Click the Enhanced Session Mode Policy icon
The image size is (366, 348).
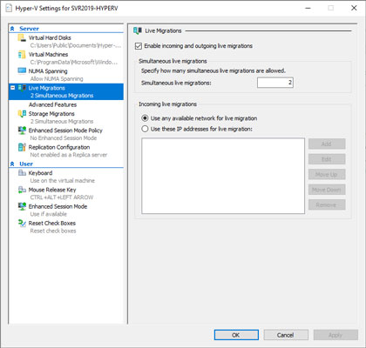point(22,130)
